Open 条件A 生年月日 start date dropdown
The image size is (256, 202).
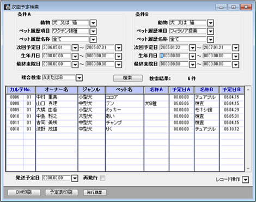click(75, 56)
